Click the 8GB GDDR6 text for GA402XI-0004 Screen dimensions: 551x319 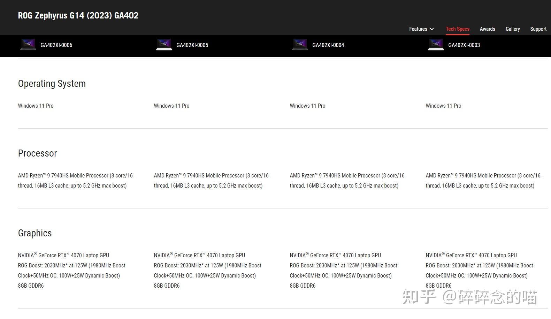pos(303,286)
